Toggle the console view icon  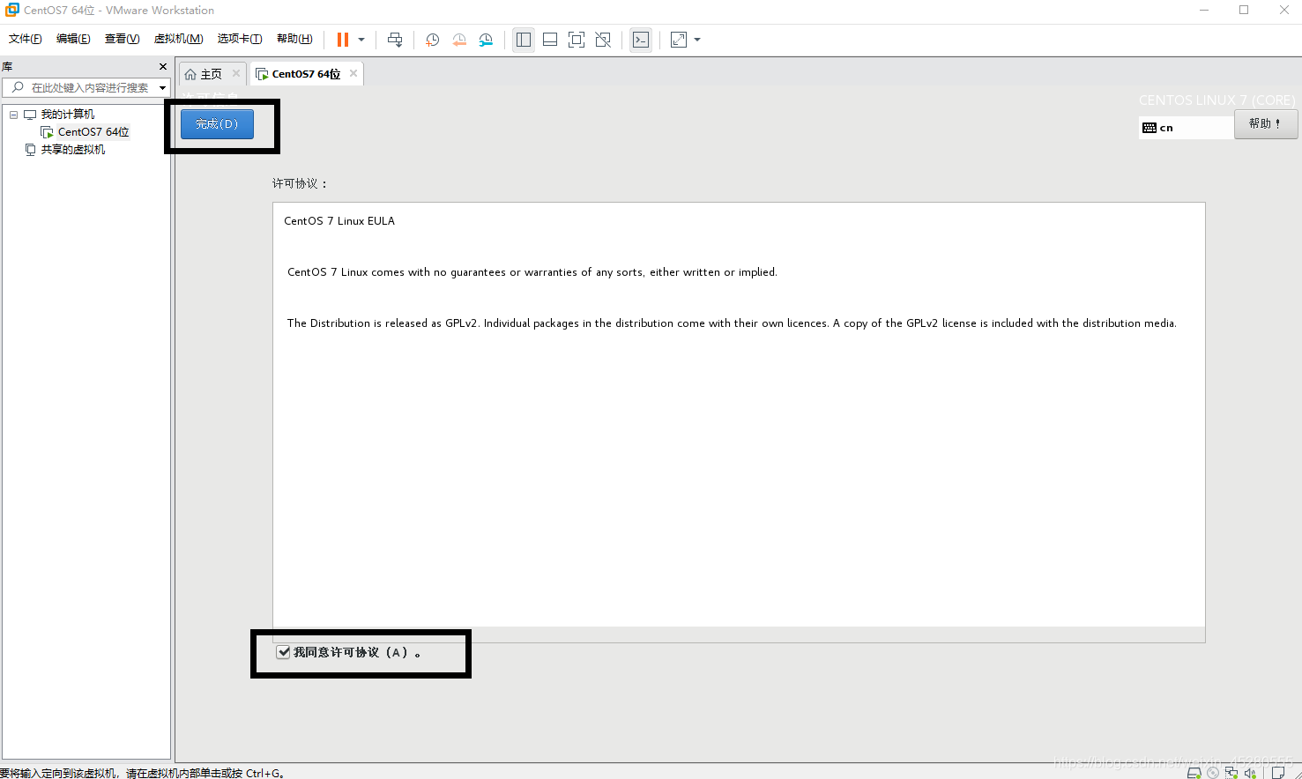tap(641, 40)
